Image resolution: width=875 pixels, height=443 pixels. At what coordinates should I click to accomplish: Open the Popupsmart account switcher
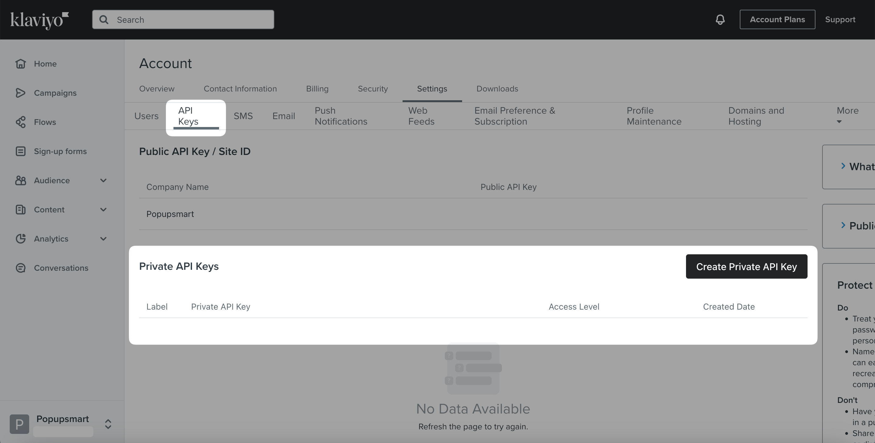click(x=108, y=424)
